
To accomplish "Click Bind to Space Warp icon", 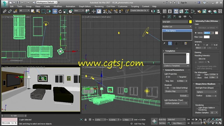I will pos(15,11).
